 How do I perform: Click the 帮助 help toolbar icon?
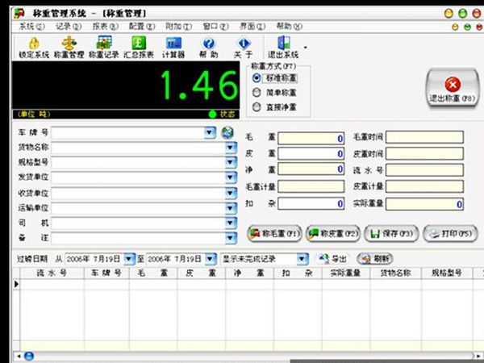click(x=209, y=44)
